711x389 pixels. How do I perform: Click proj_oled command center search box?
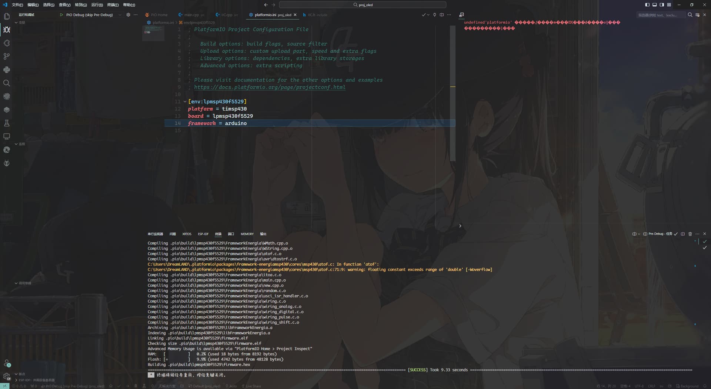pos(363,5)
